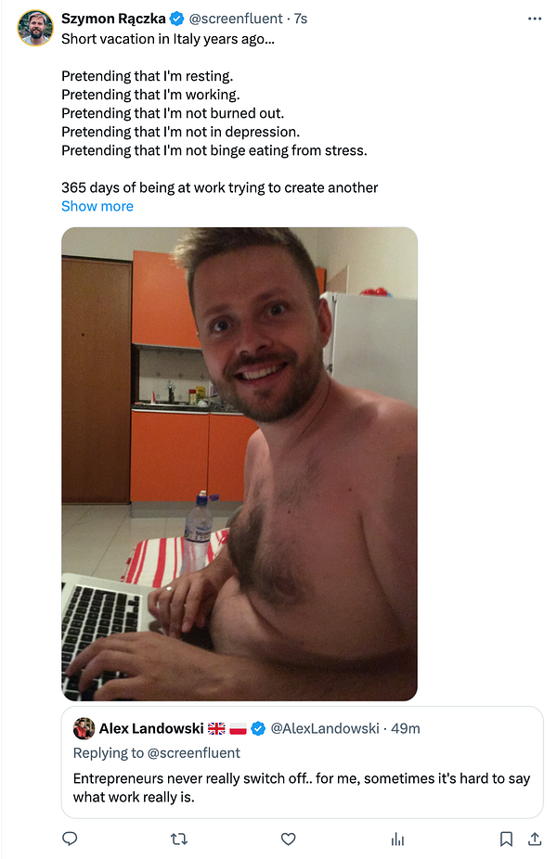Viewport: 557px width, 859px height.
Task: Open Alex Landowski's name in quoted tweet
Action: [151, 728]
